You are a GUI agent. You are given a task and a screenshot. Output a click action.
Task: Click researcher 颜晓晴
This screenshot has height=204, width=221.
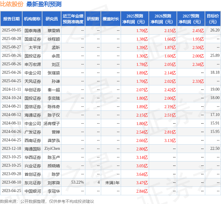pyautogui.click(x=54, y=166)
